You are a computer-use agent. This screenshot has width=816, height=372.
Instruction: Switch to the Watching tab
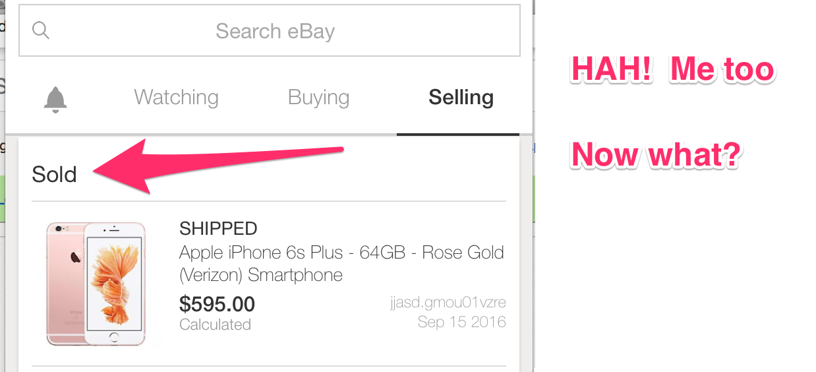(176, 97)
